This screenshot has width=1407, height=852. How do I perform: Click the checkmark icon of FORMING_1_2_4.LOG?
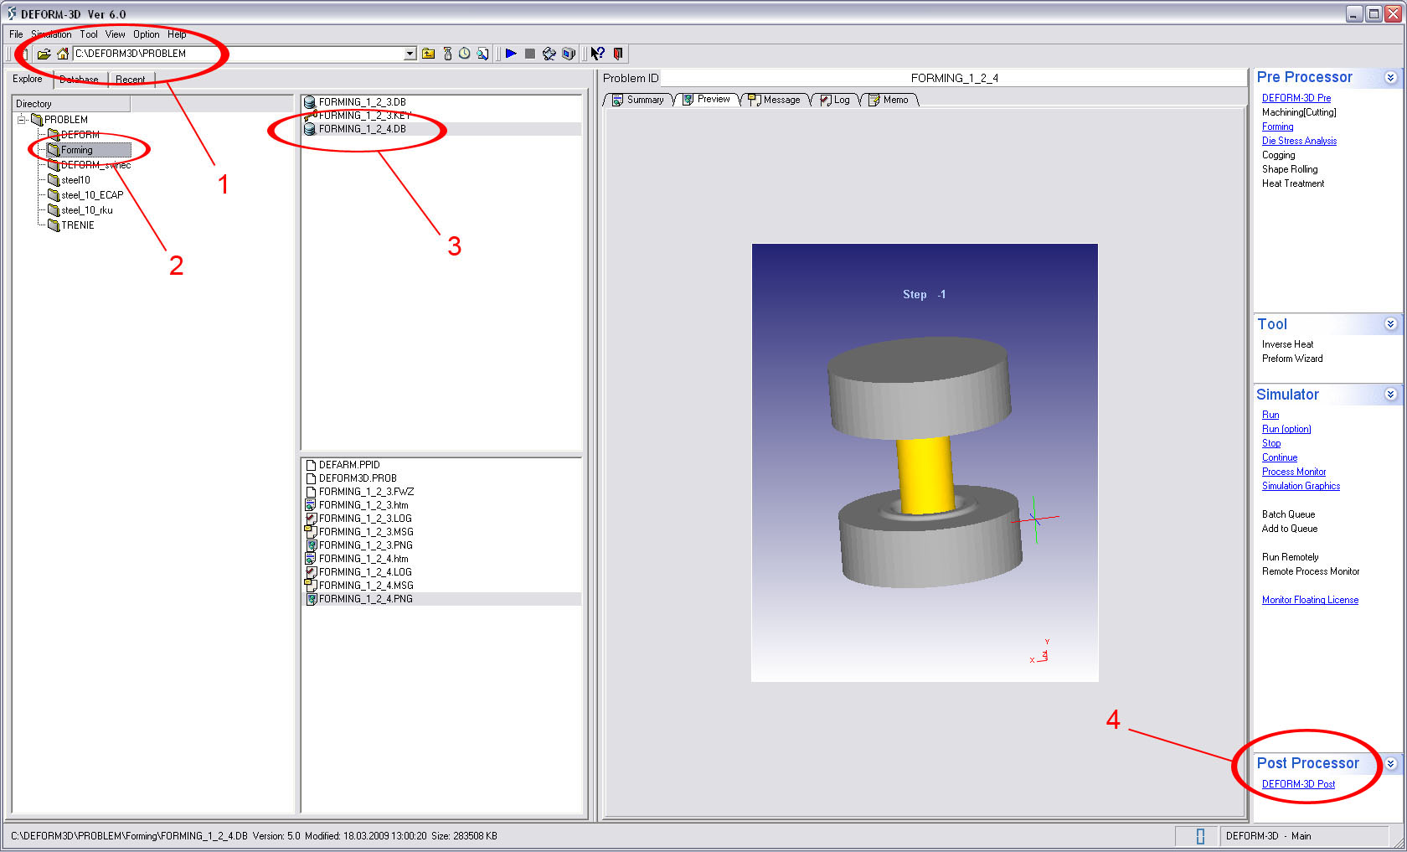tap(310, 572)
